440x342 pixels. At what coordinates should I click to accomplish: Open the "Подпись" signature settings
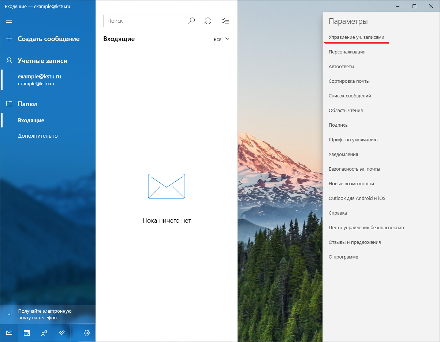(x=338, y=125)
